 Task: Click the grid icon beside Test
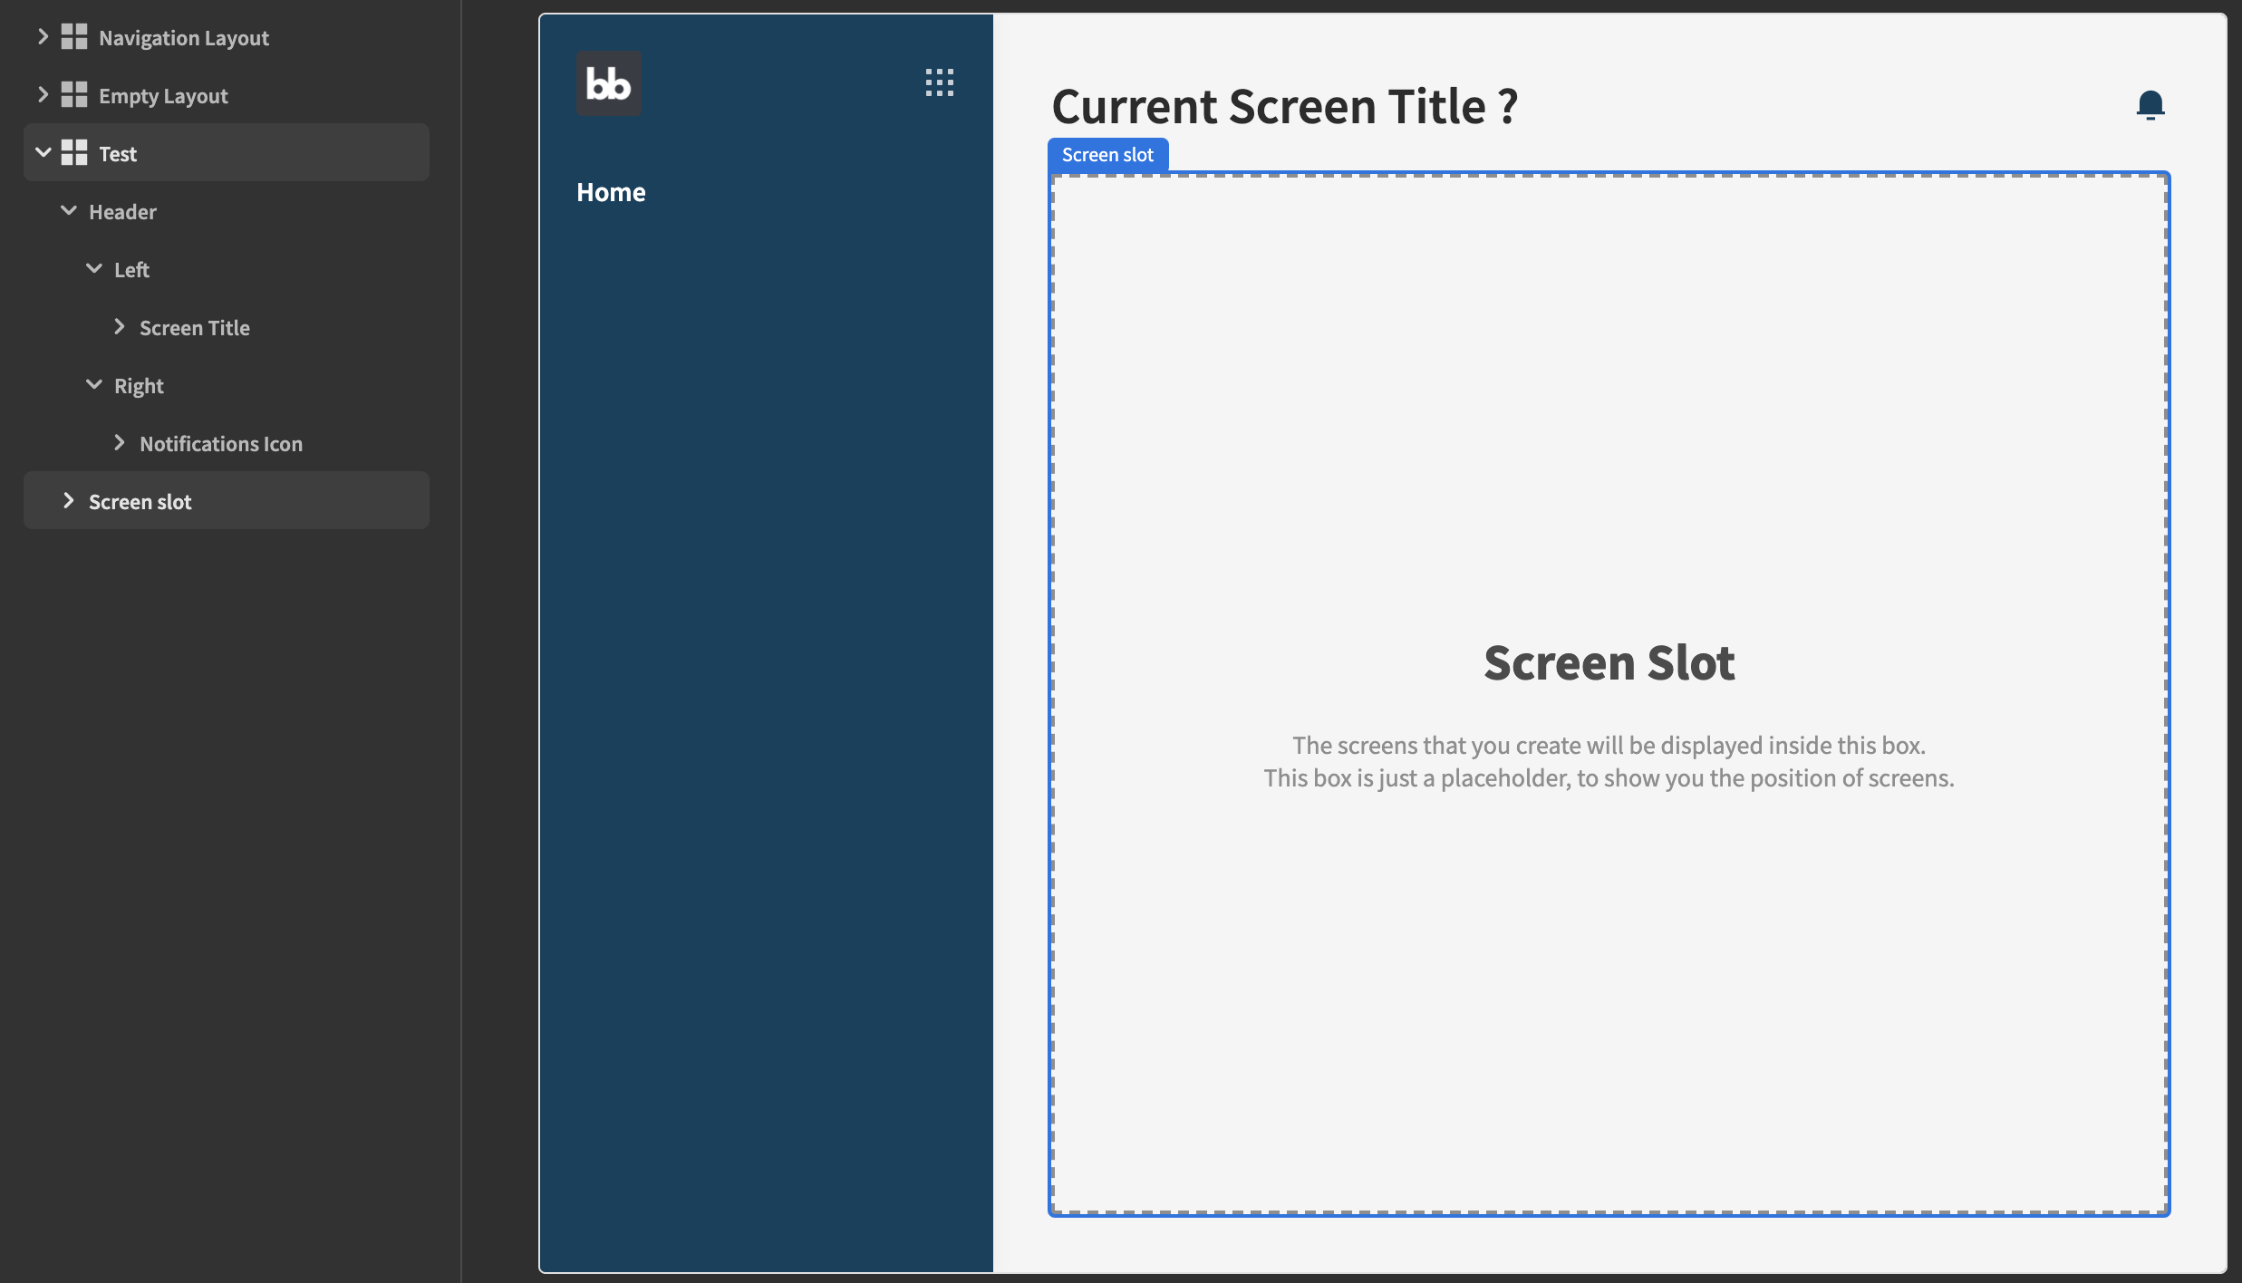pos(74,152)
